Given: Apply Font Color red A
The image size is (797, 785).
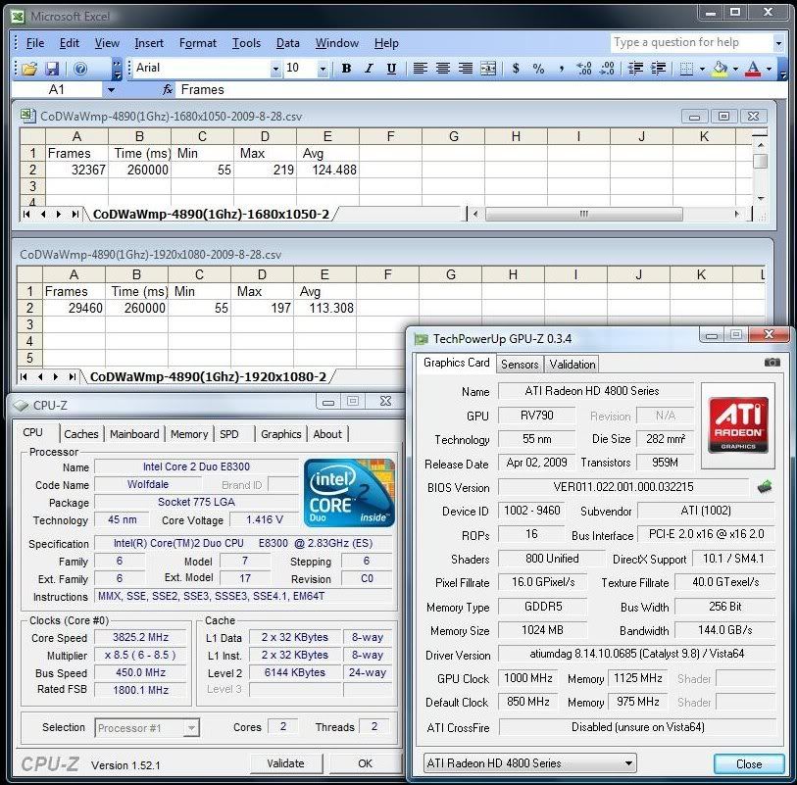Looking at the screenshot, I should pyautogui.click(x=753, y=68).
